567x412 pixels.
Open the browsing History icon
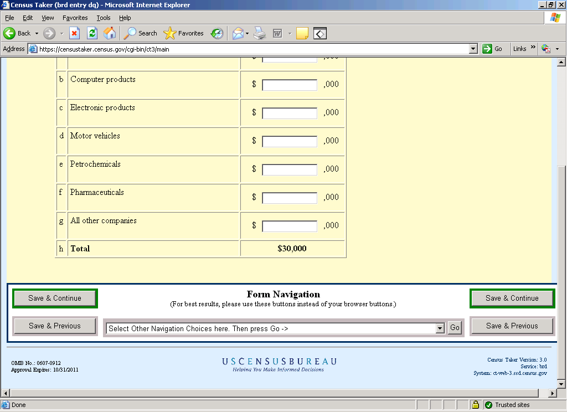[217, 33]
